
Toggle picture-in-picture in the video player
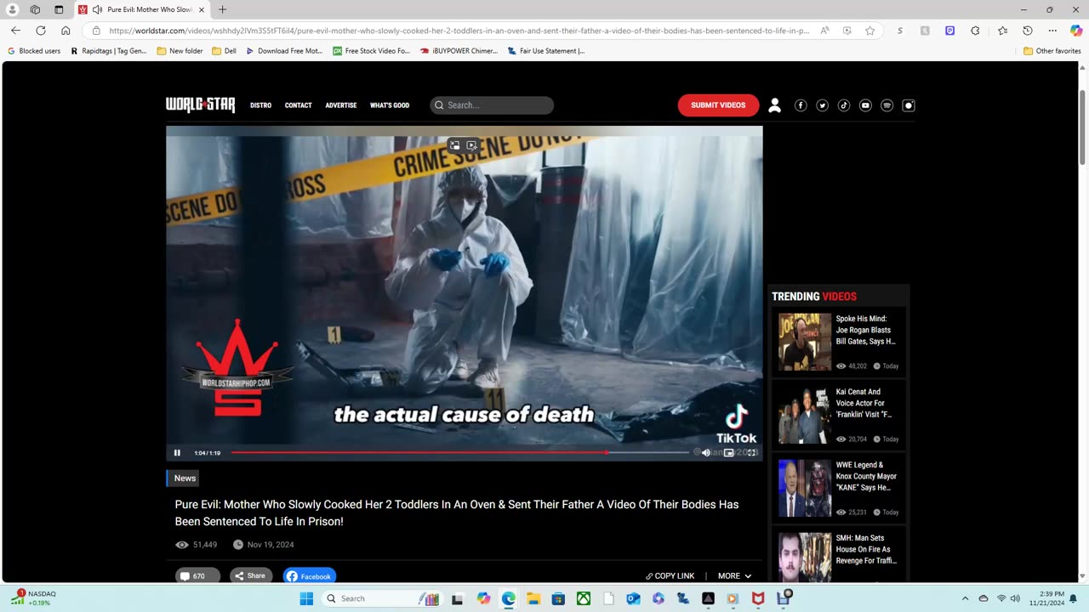[729, 453]
